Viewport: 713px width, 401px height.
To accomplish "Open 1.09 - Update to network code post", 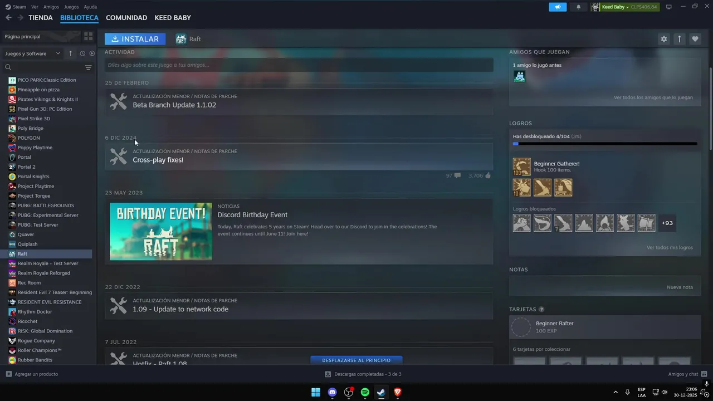I will [x=180, y=309].
